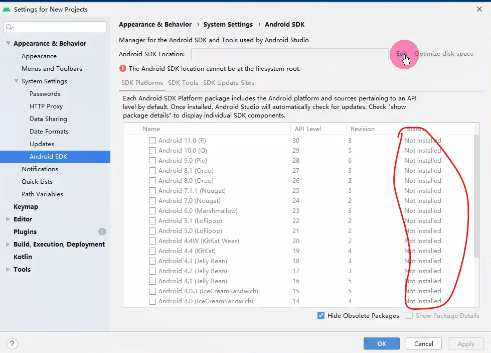Select Passwords under System Settings
The image size is (491, 353).
click(45, 94)
